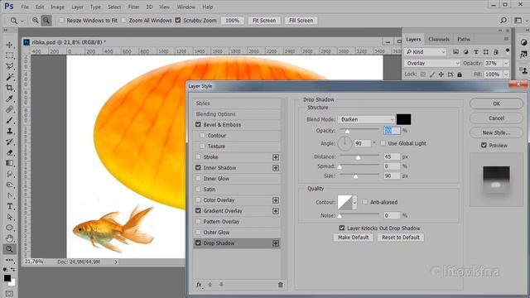Click the Distance slider handle
The width and height of the screenshot is (530, 298).
pyautogui.click(x=358, y=157)
